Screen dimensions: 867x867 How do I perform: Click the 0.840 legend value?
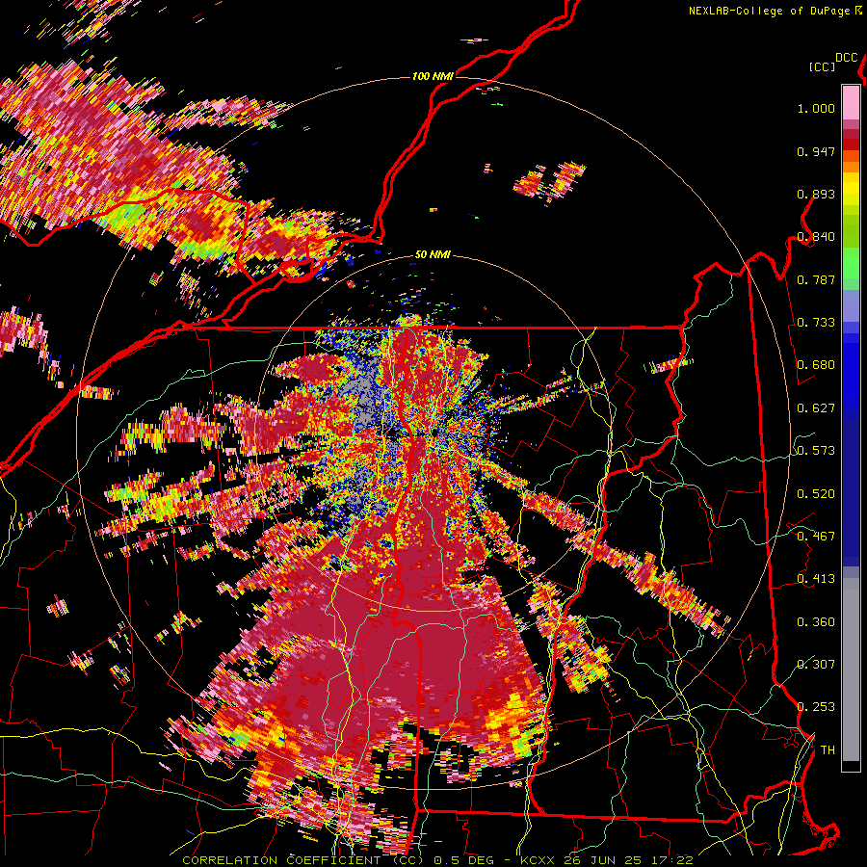coord(816,237)
